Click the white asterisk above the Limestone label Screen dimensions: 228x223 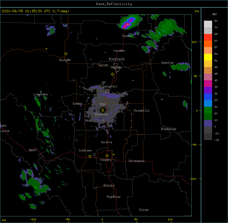point(41,92)
